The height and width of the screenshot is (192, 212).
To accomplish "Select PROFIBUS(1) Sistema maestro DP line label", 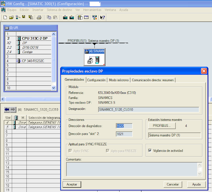I will click(x=93, y=41).
